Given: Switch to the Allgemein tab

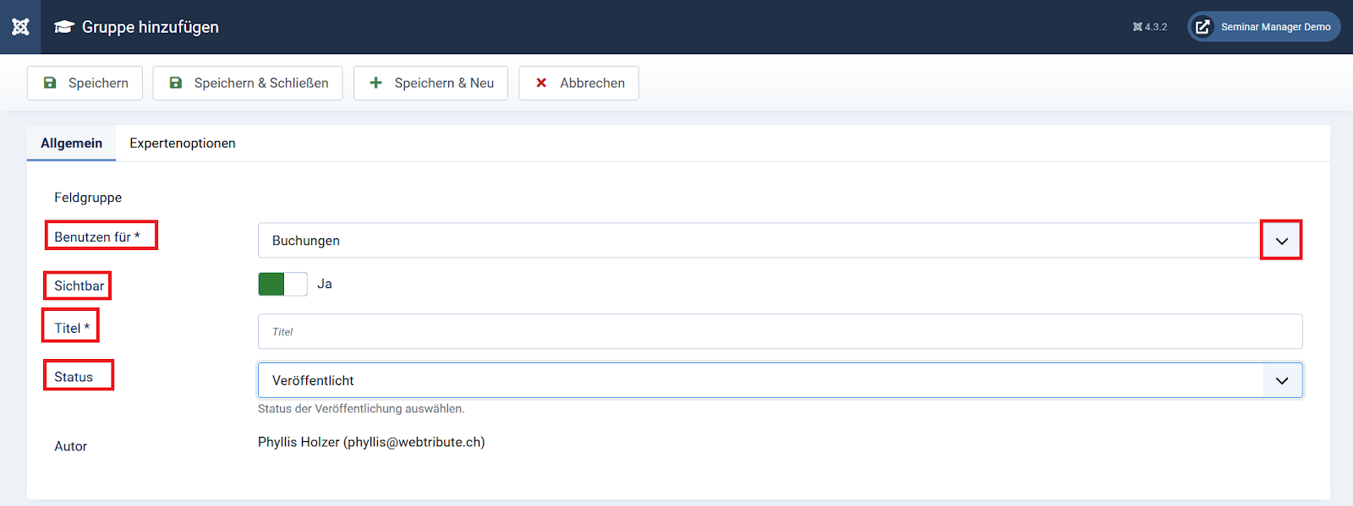Looking at the screenshot, I should click(71, 144).
